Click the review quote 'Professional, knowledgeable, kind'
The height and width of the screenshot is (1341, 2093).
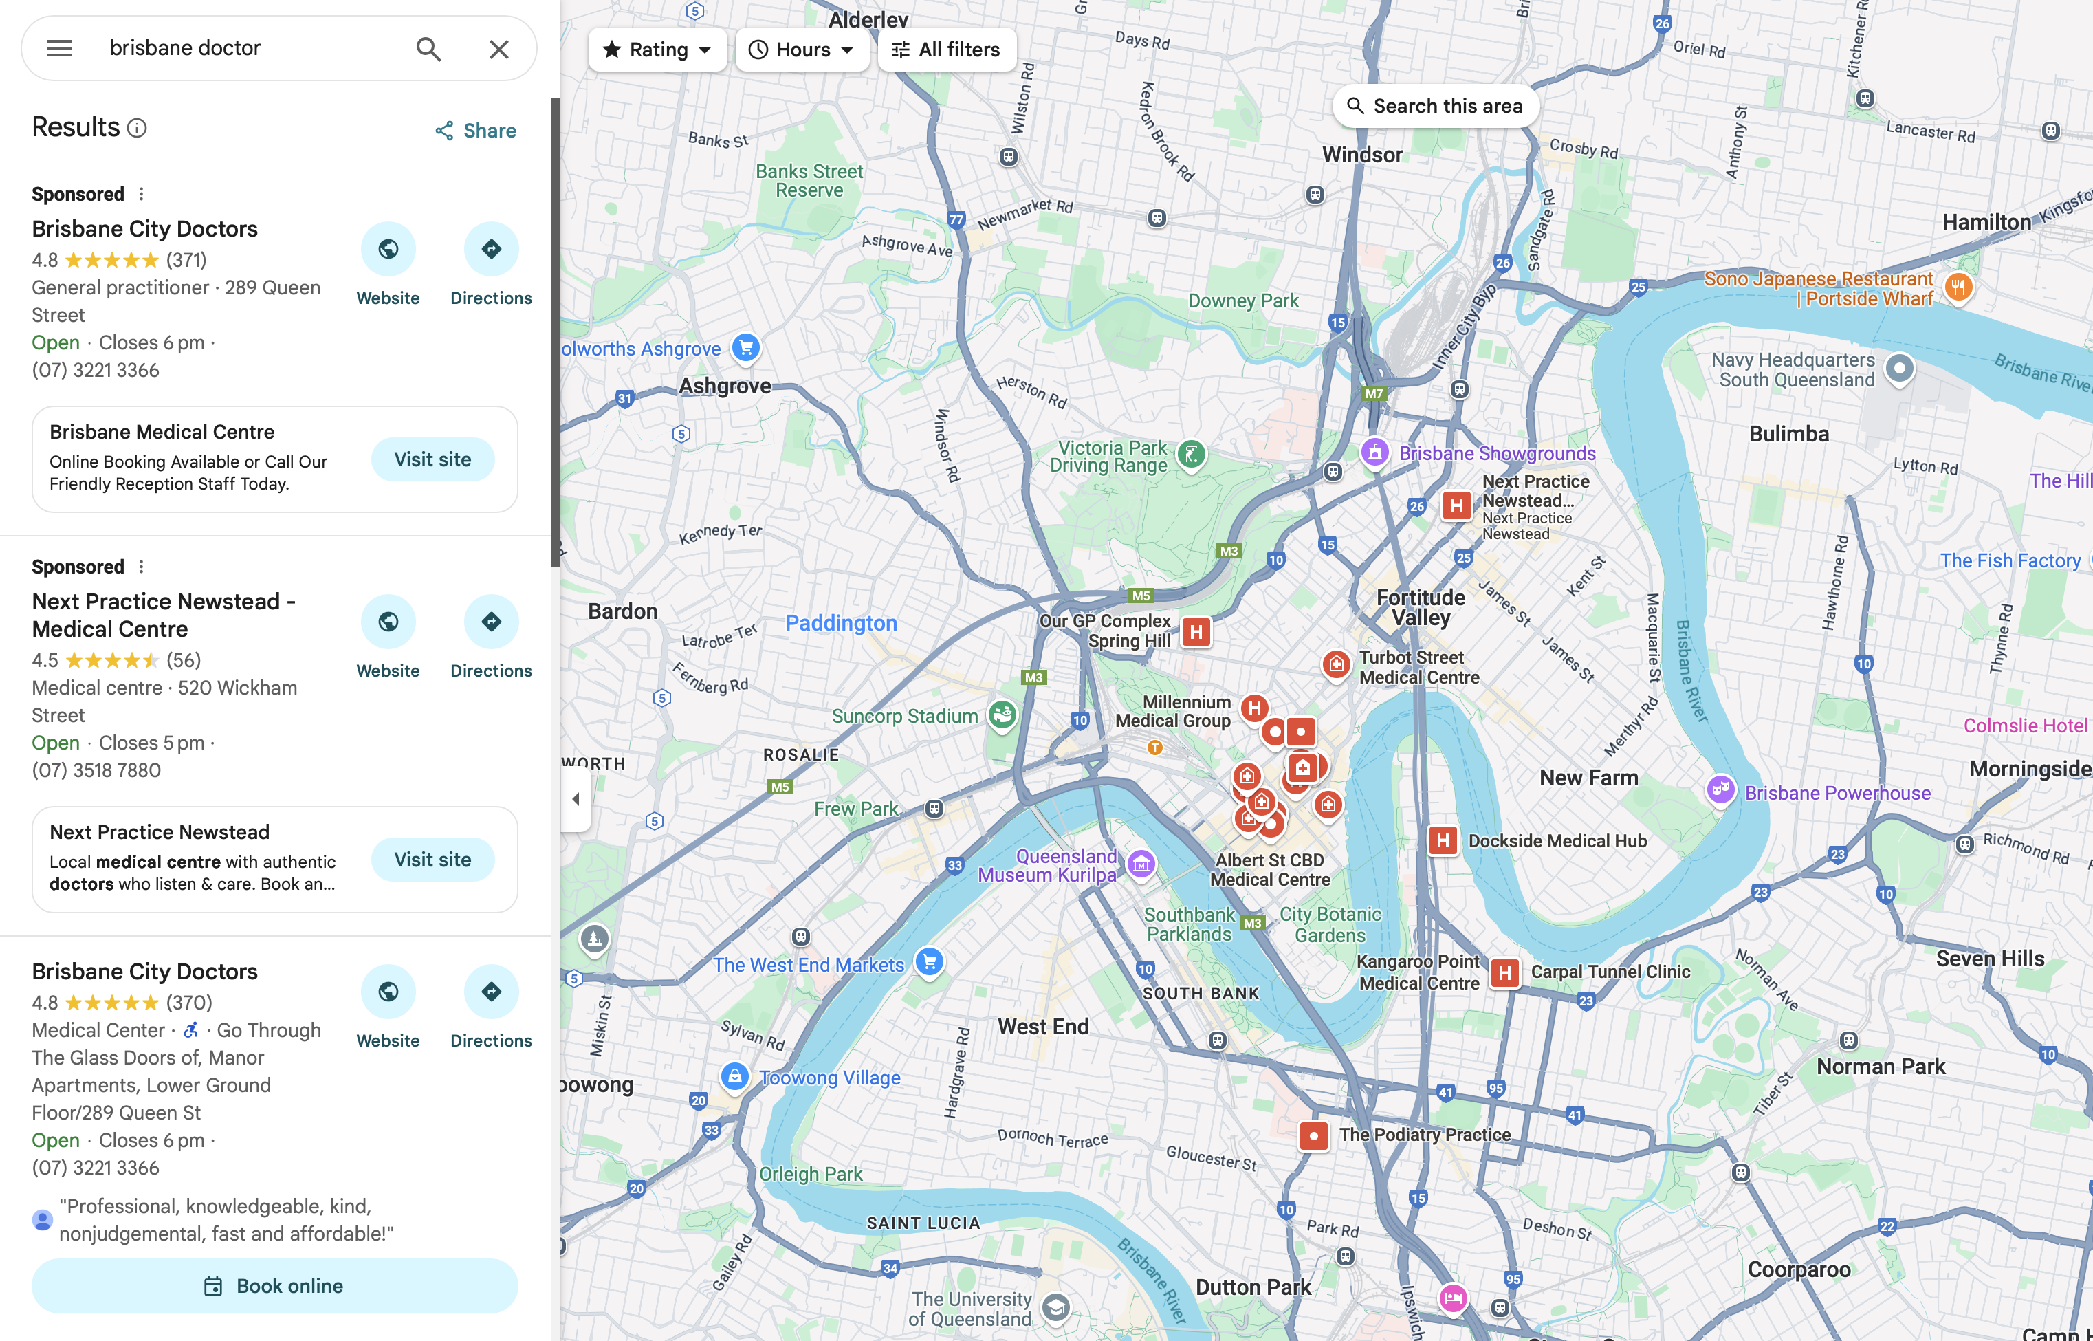click(226, 1220)
